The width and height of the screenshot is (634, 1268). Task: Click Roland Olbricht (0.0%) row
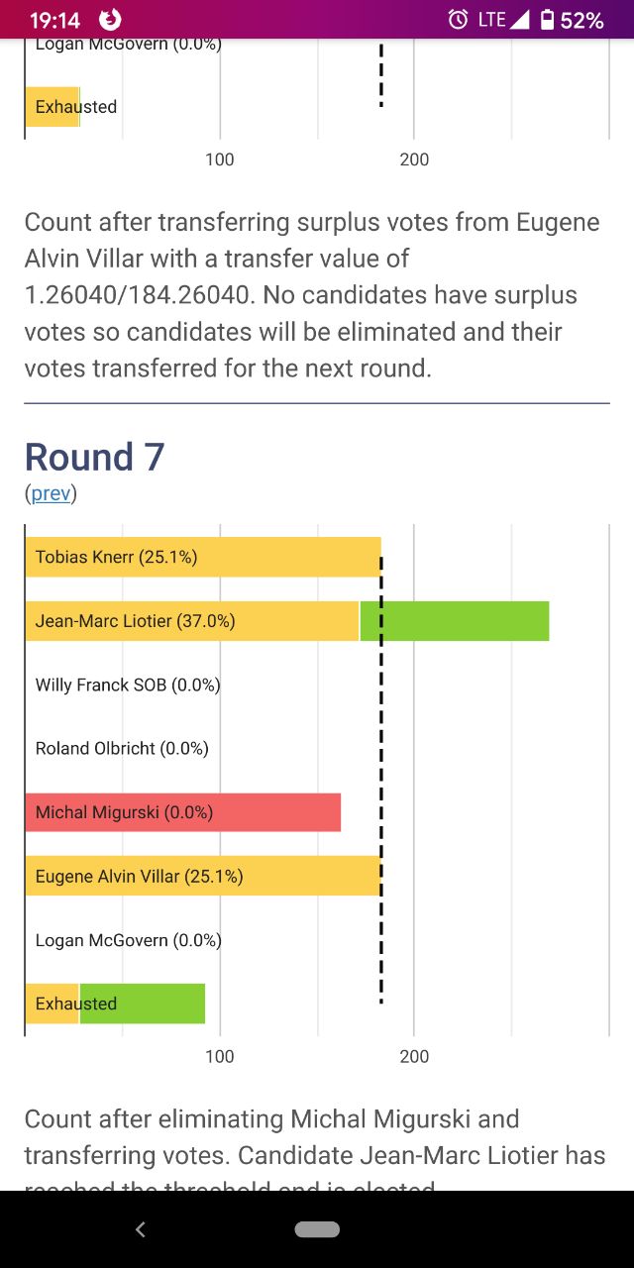tap(122, 748)
